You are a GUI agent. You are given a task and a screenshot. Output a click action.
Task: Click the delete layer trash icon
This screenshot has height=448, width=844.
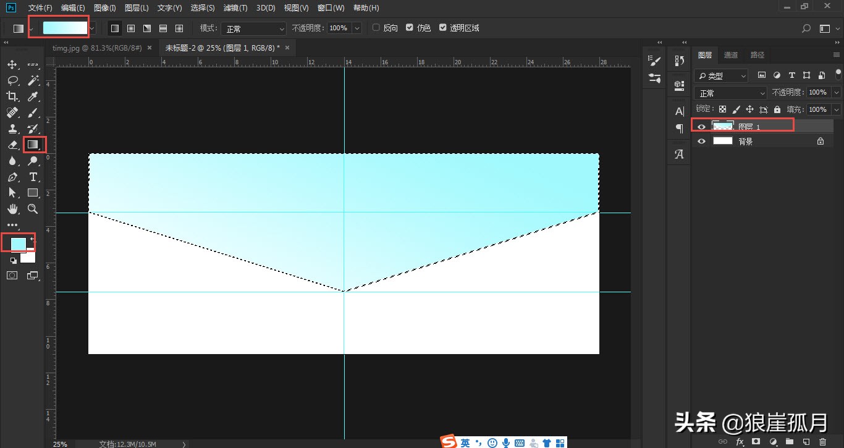[822, 441]
